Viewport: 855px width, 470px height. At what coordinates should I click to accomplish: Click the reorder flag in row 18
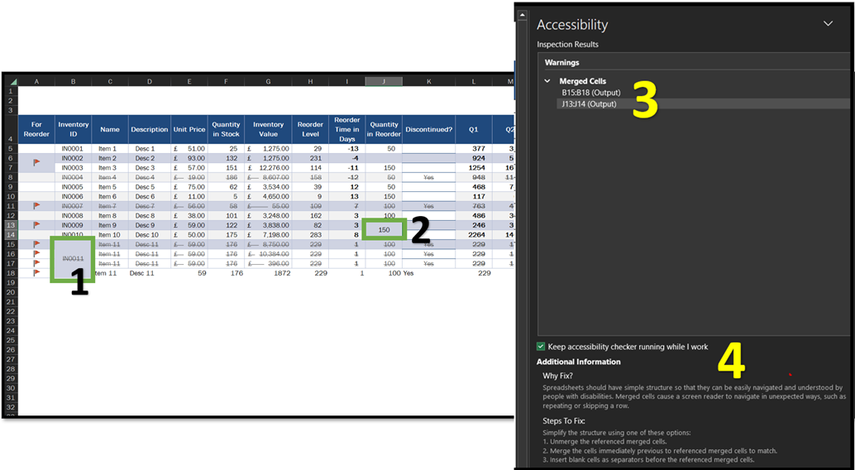[x=36, y=273]
